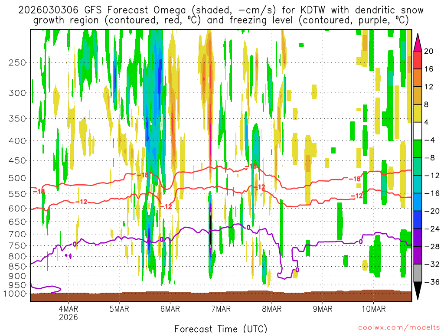Click the 650 pressure level label
This screenshot has width=444, height=333.
[17, 222]
